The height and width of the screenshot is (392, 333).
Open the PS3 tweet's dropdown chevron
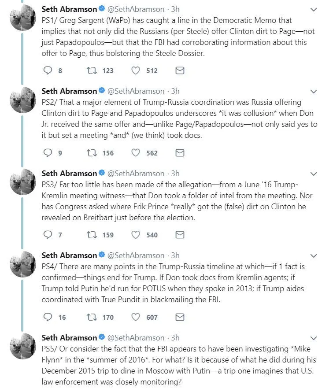click(x=314, y=174)
